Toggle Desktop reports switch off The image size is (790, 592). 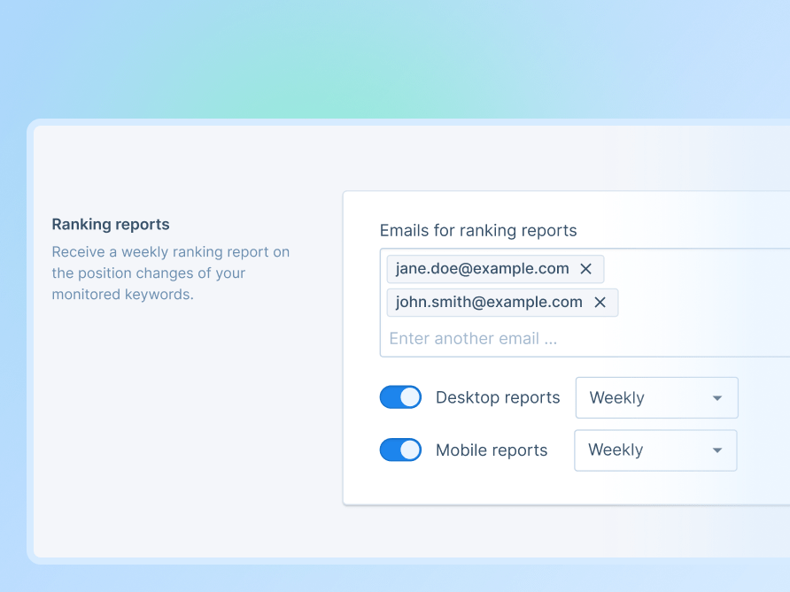[400, 397]
